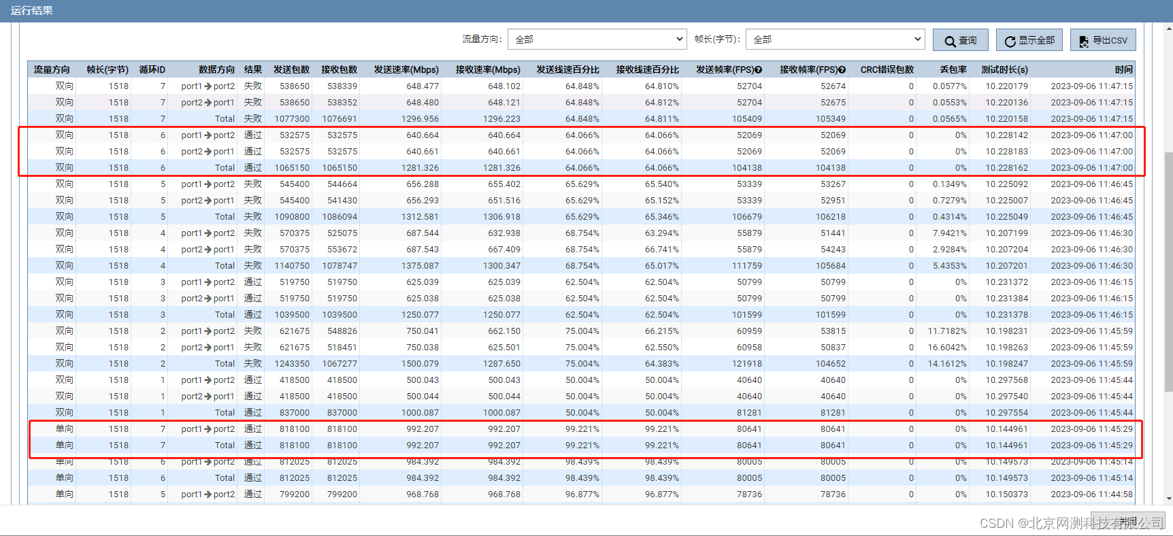Click the 显示全部 button

(x=1029, y=40)
